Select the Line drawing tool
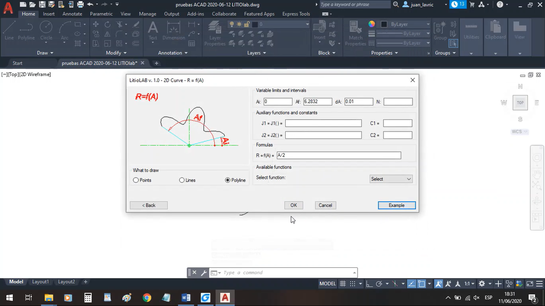 tap(9, 30)
